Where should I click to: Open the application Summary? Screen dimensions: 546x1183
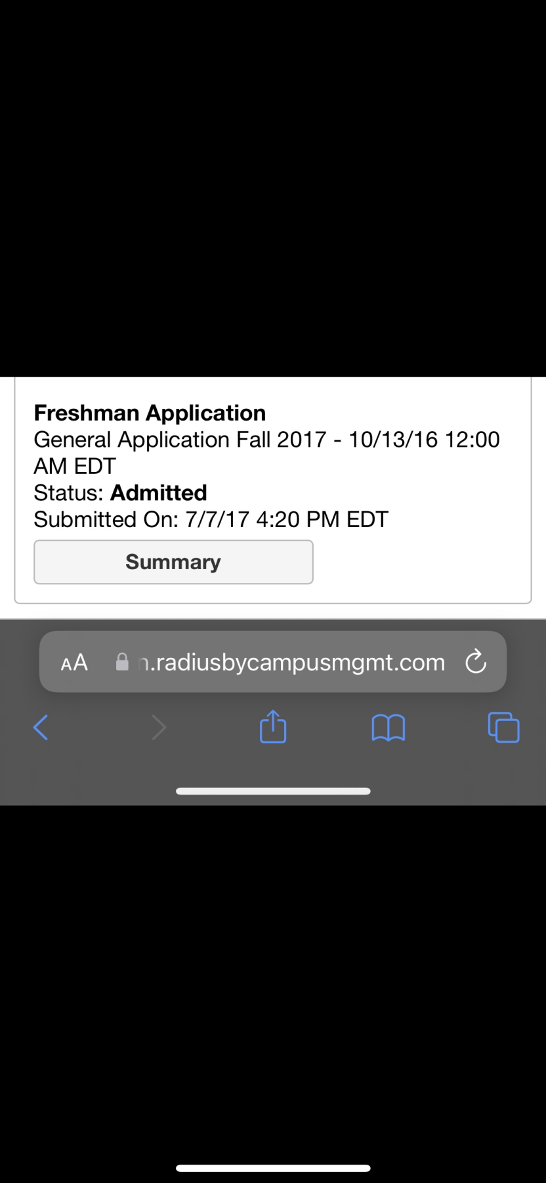[x=173, y=562]
